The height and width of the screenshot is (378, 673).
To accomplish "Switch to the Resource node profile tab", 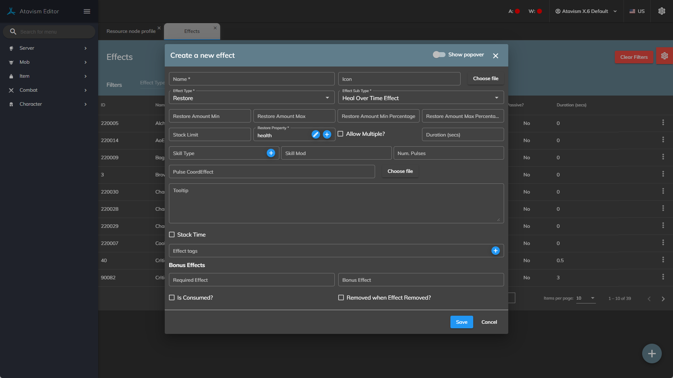I will 131,31.
